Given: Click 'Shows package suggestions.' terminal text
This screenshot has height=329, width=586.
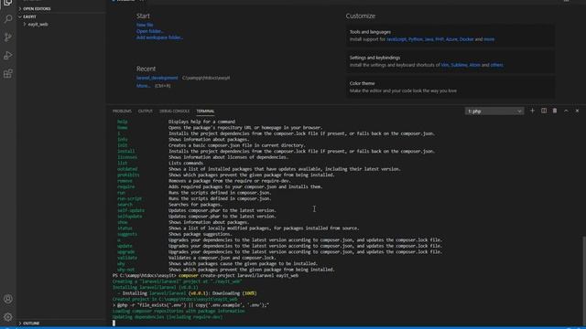Looking at the screenshot, I should coord(200,234).
